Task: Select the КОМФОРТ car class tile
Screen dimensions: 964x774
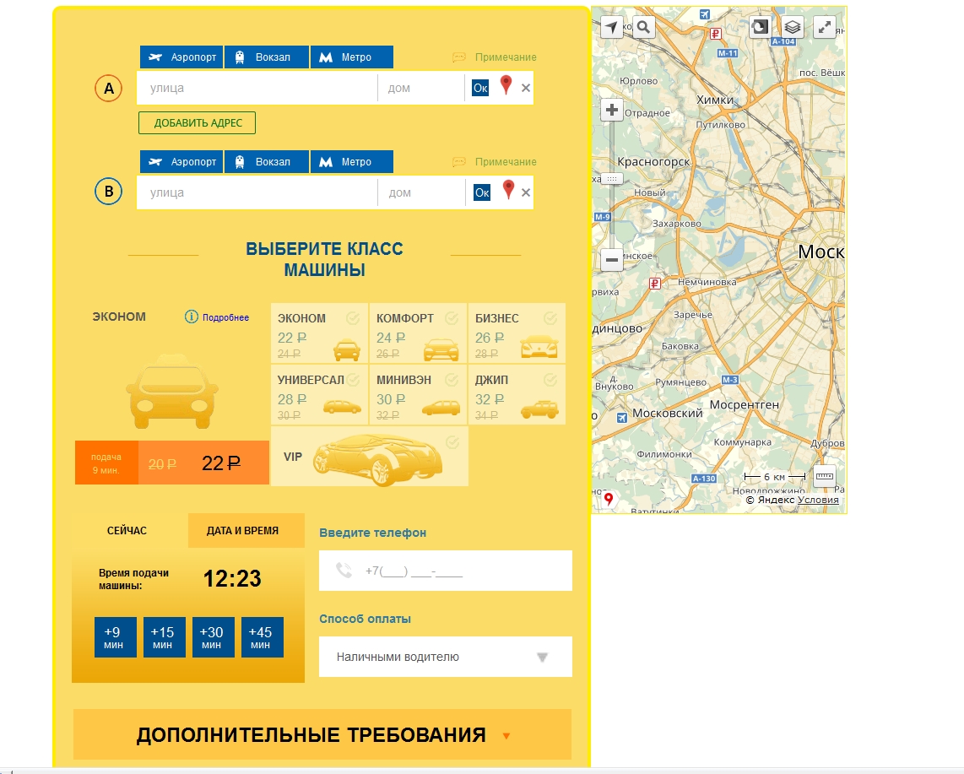Action: (418, 333)
